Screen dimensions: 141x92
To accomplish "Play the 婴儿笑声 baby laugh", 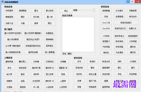I will [x=50, y=74].
